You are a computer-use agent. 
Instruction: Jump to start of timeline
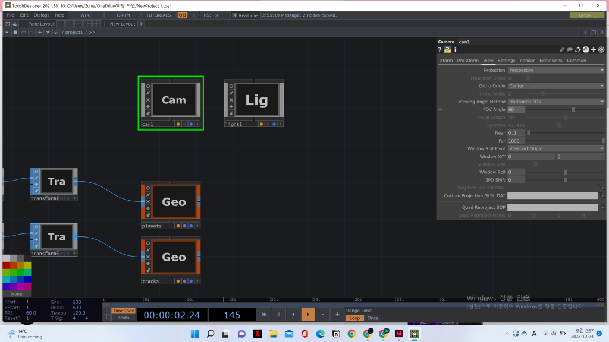[265, 314]
